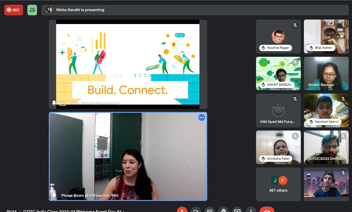This screenshot has width=352, height=212.
Task: Click the muted mic icon on Anviksha Patel's tile
Action: tap(295, 136)
